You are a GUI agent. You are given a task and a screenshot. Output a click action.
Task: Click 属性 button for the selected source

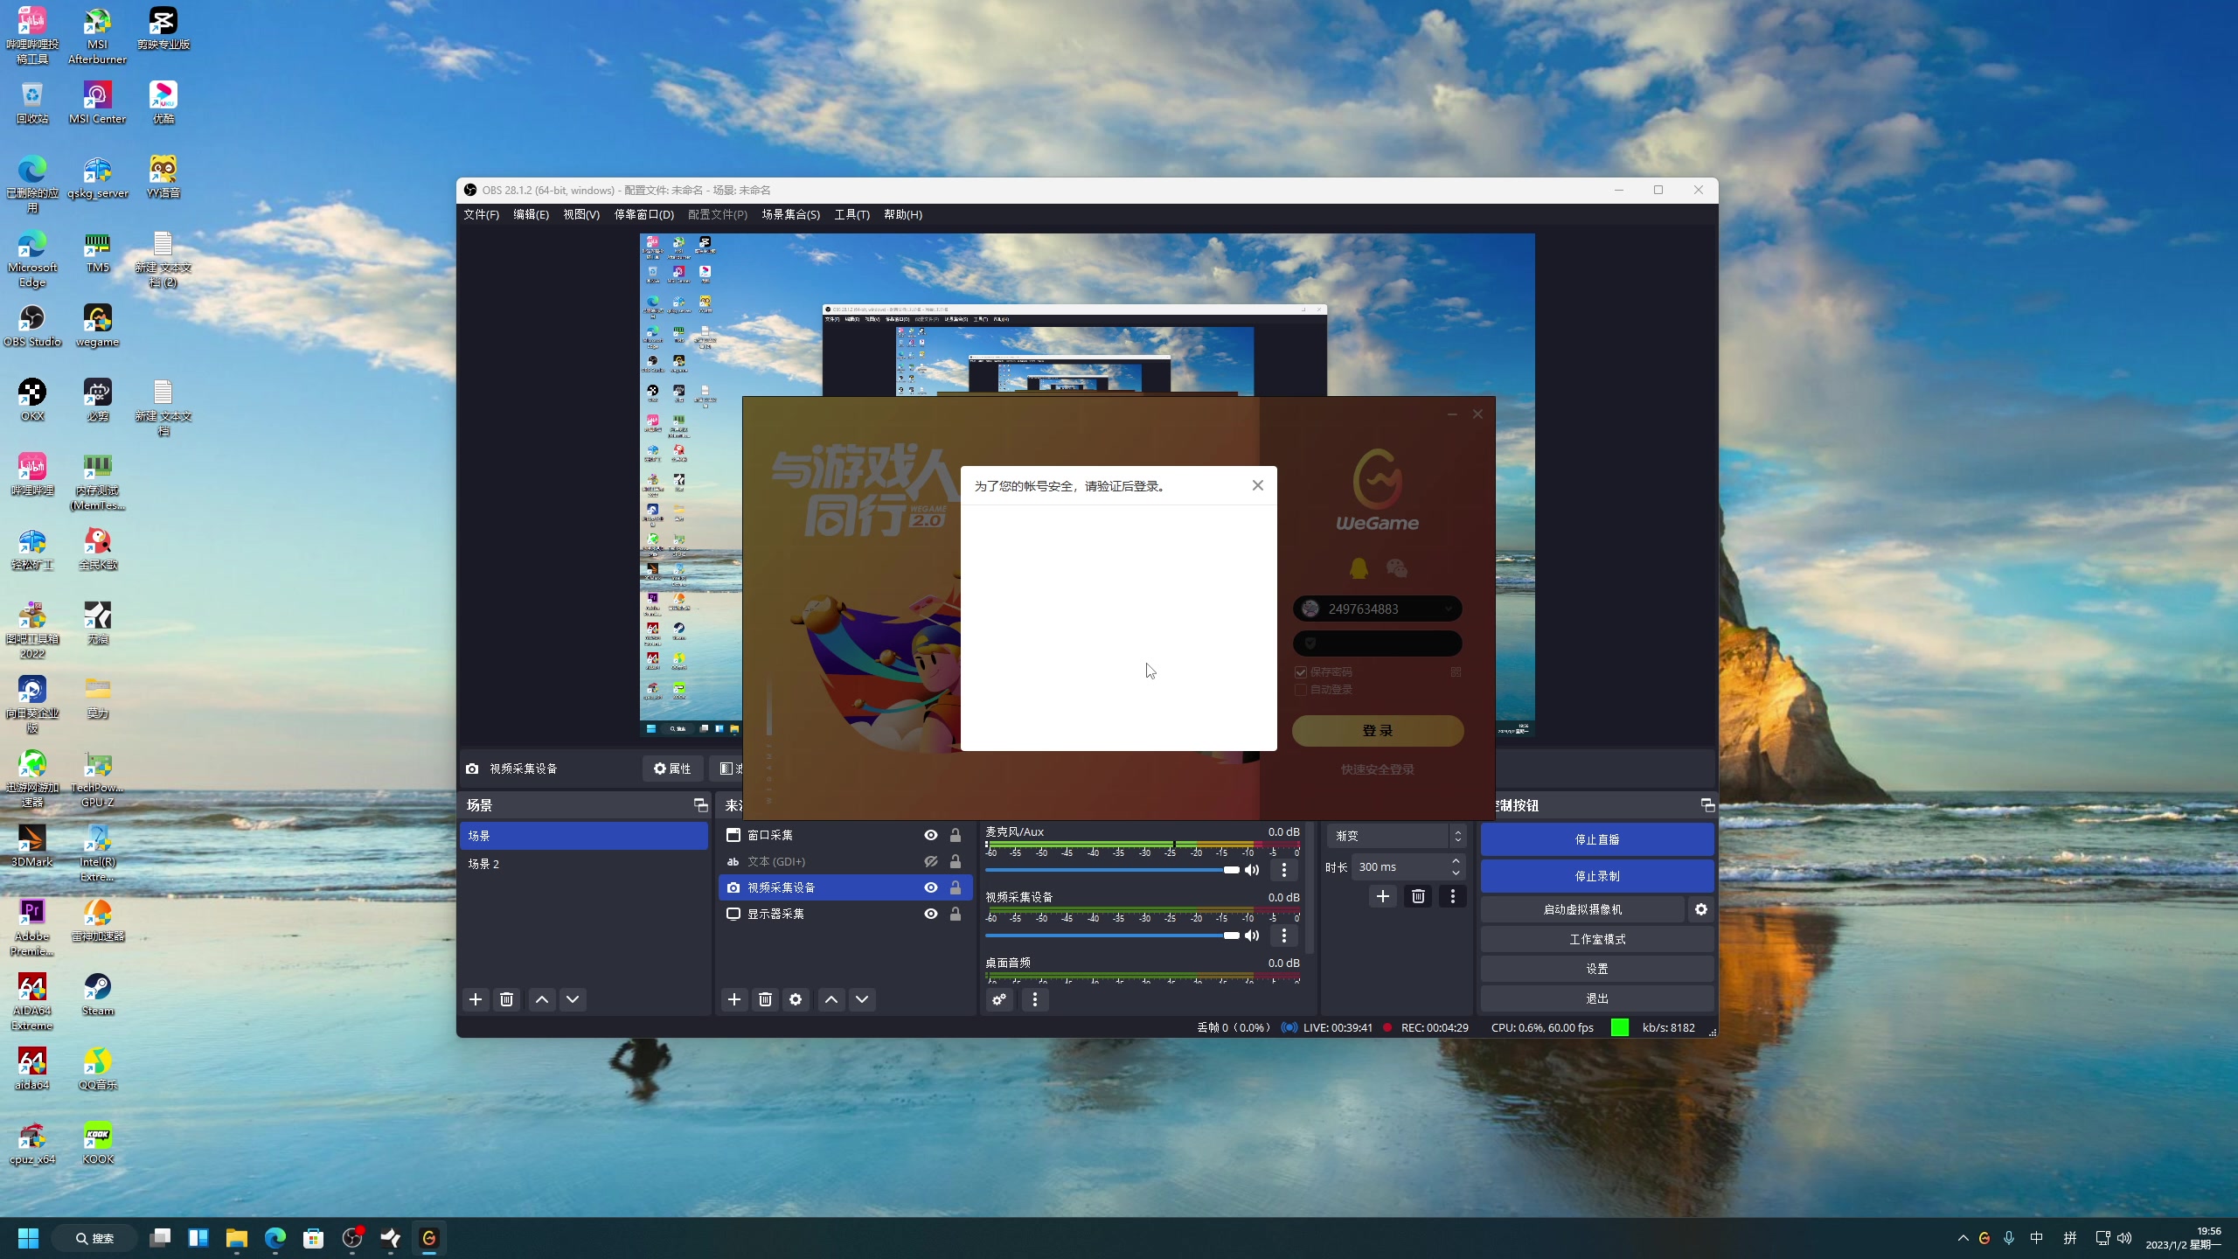(x=672, y=769)
